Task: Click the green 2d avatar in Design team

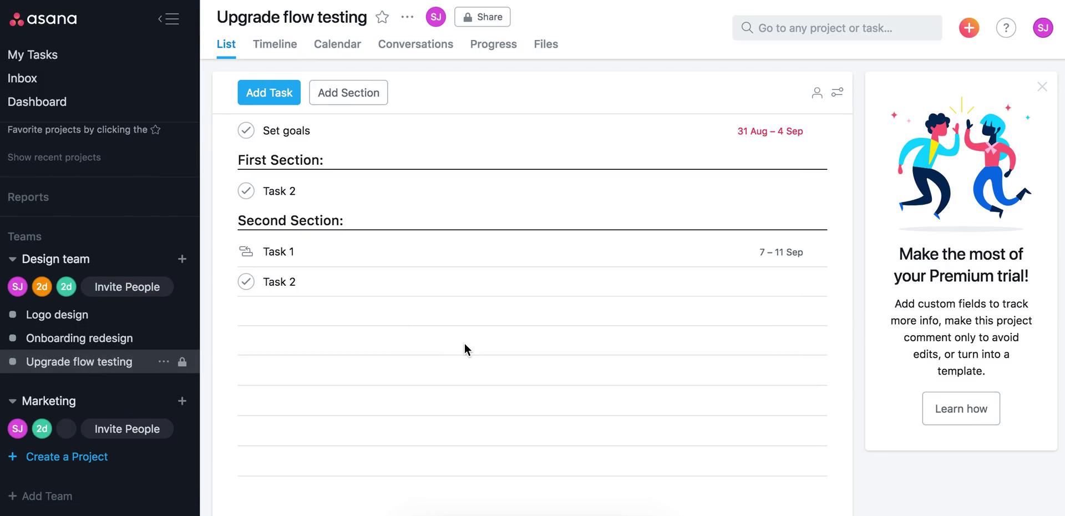Action: [x=66, y=287]
